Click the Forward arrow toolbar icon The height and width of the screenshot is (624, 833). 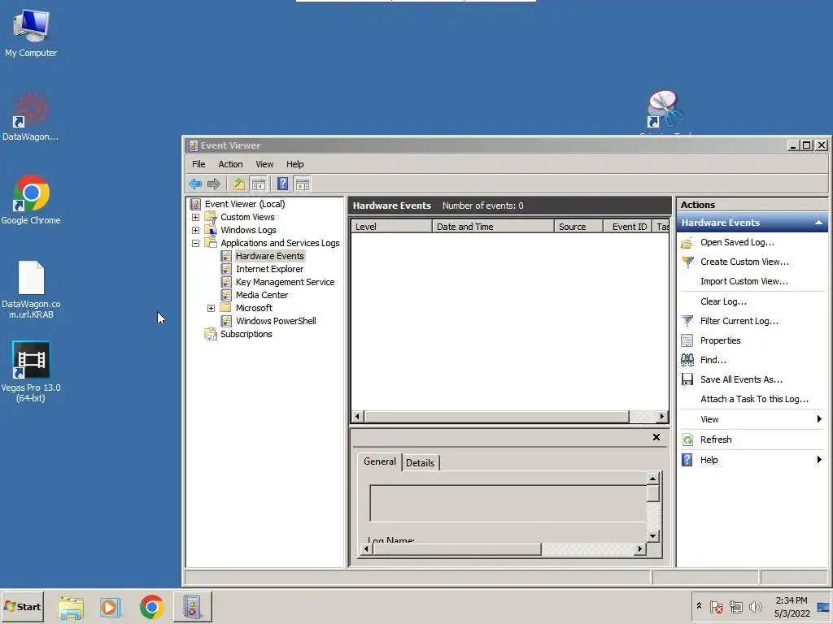(x=214, y=184)
